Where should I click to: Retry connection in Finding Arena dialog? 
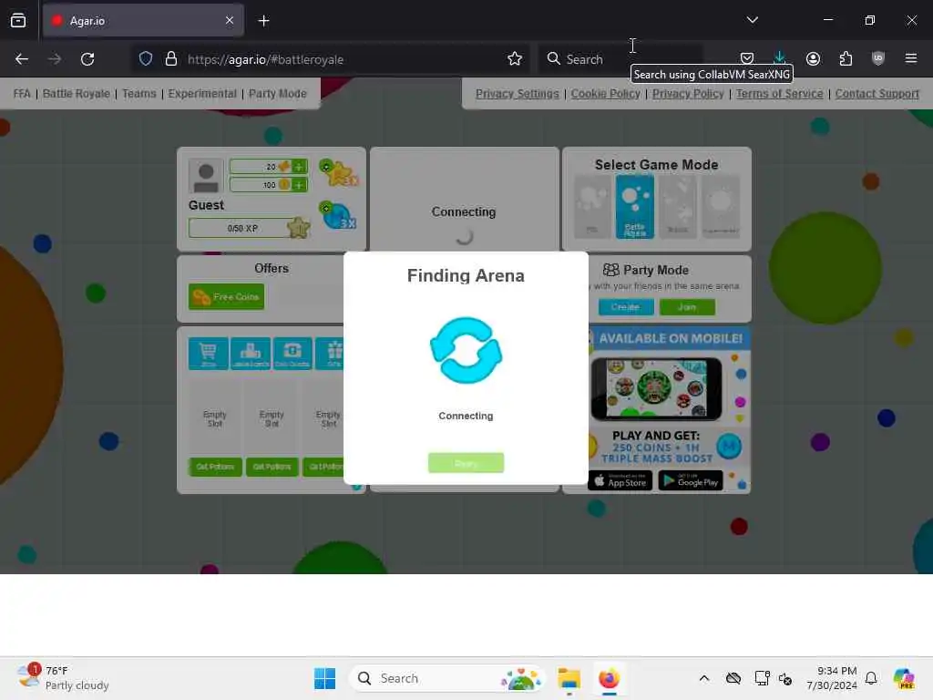coord(466,463)
